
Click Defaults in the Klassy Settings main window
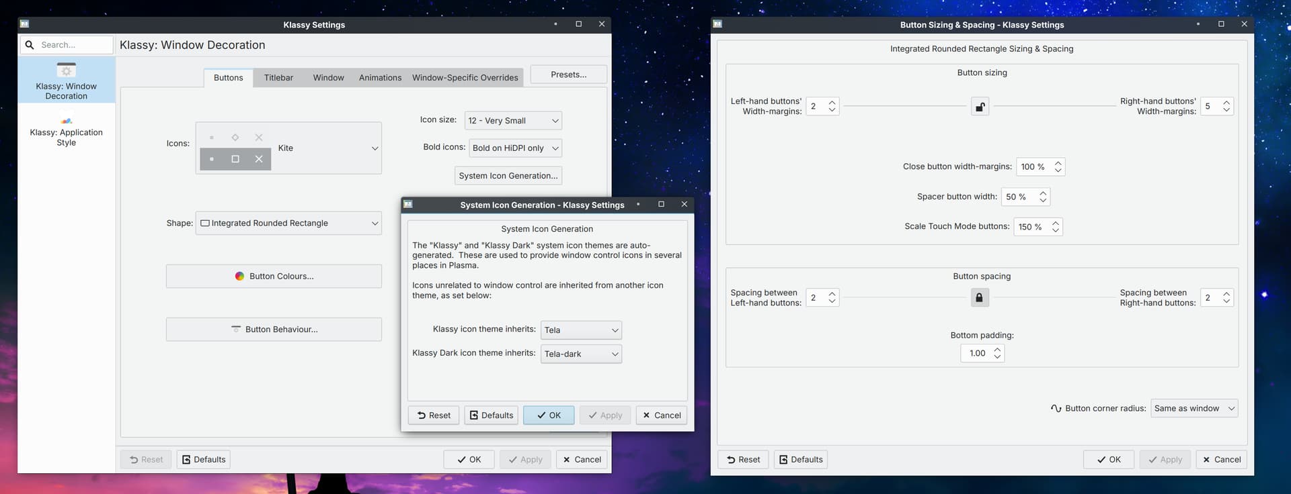[204, 460]
